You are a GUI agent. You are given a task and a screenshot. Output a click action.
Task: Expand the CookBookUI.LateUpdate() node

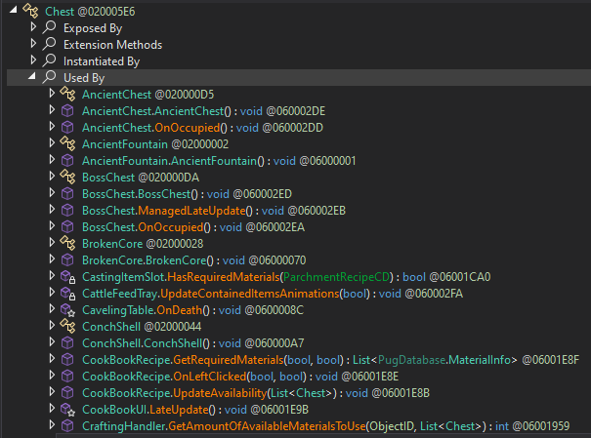[x=52, y=408]
